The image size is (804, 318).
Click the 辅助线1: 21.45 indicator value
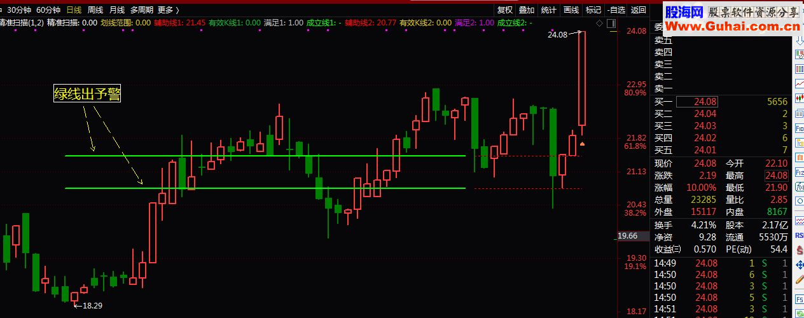click(x=180, y=22)
